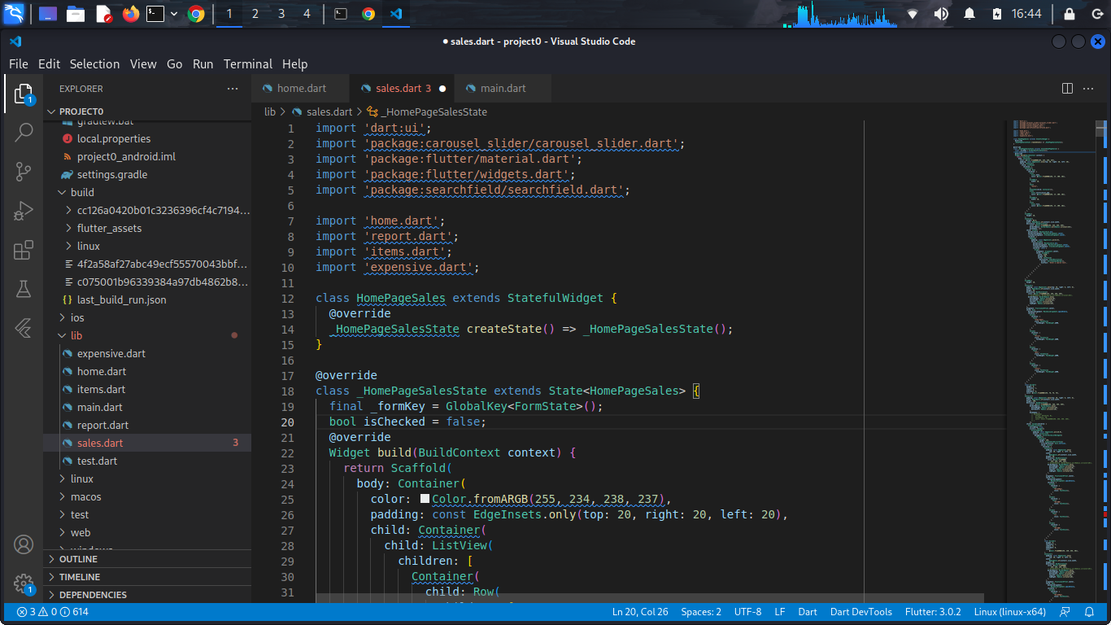Switch to workspace 2

coord(255,14)
